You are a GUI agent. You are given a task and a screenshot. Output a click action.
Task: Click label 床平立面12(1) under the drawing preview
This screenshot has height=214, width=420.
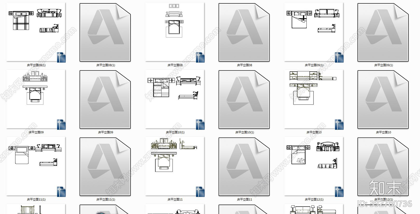click(314, 199)
